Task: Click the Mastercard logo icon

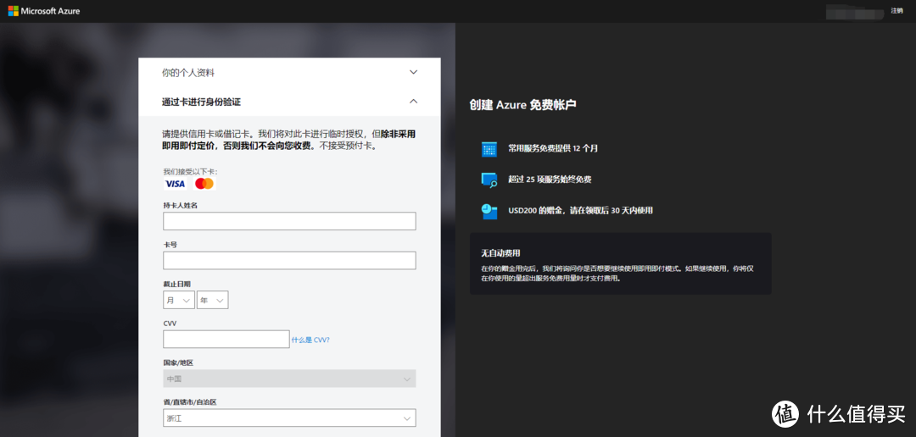Action: point(204,184)
